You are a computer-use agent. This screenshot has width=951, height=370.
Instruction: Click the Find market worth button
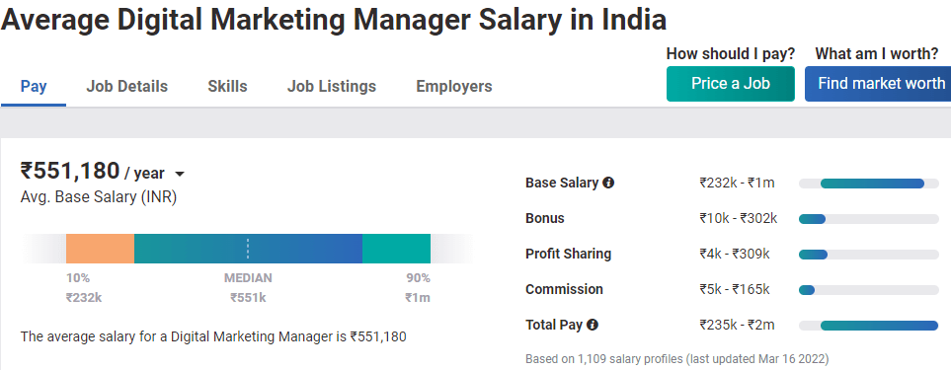pyautogui.click(x=878, y=84)
